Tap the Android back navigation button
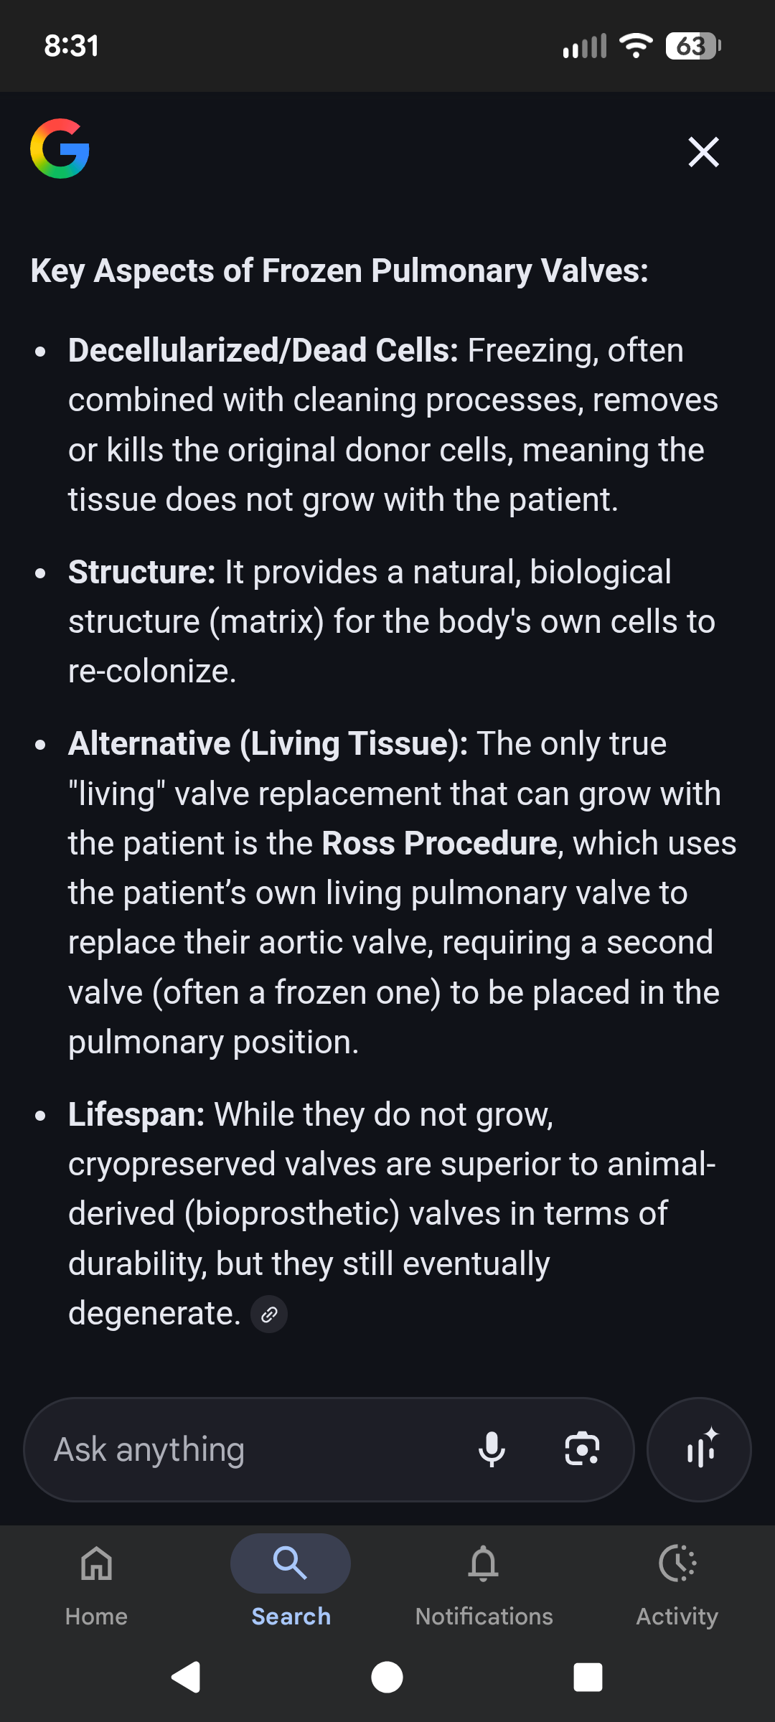This screenshot has height=1722, width=775. coord(186,1678)
